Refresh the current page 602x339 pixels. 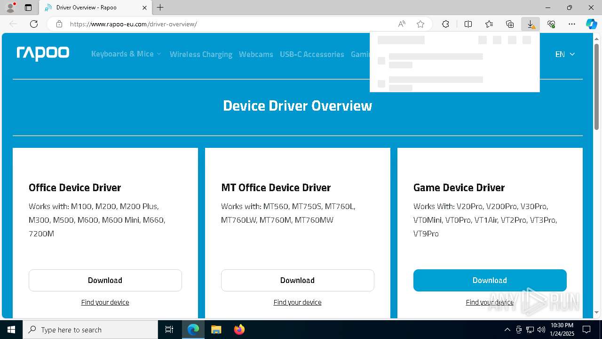(34, 24)
